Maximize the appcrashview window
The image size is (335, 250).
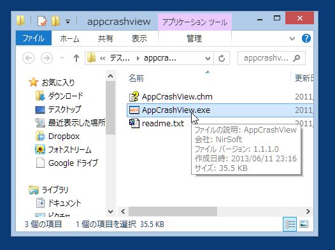pos(277,18)
